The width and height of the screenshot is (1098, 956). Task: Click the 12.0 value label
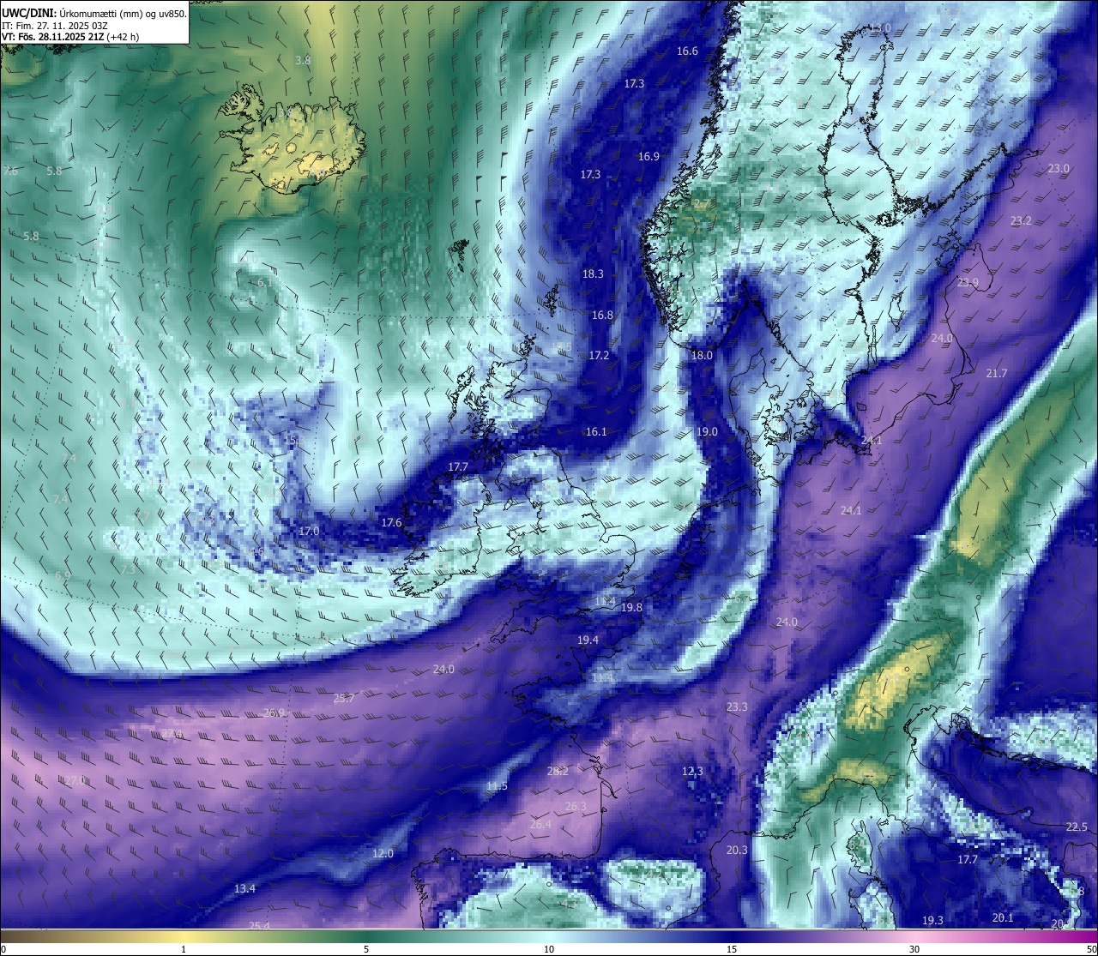(383, 854)
